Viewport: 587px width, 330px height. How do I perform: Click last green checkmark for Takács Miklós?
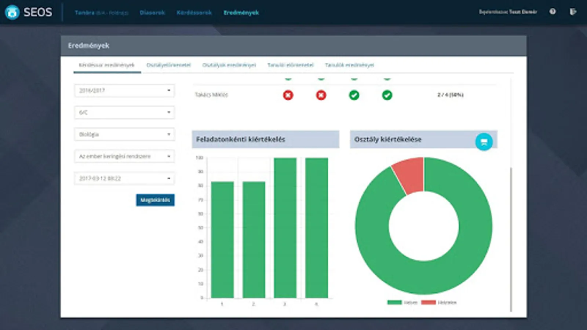click(x=387, y=95)
